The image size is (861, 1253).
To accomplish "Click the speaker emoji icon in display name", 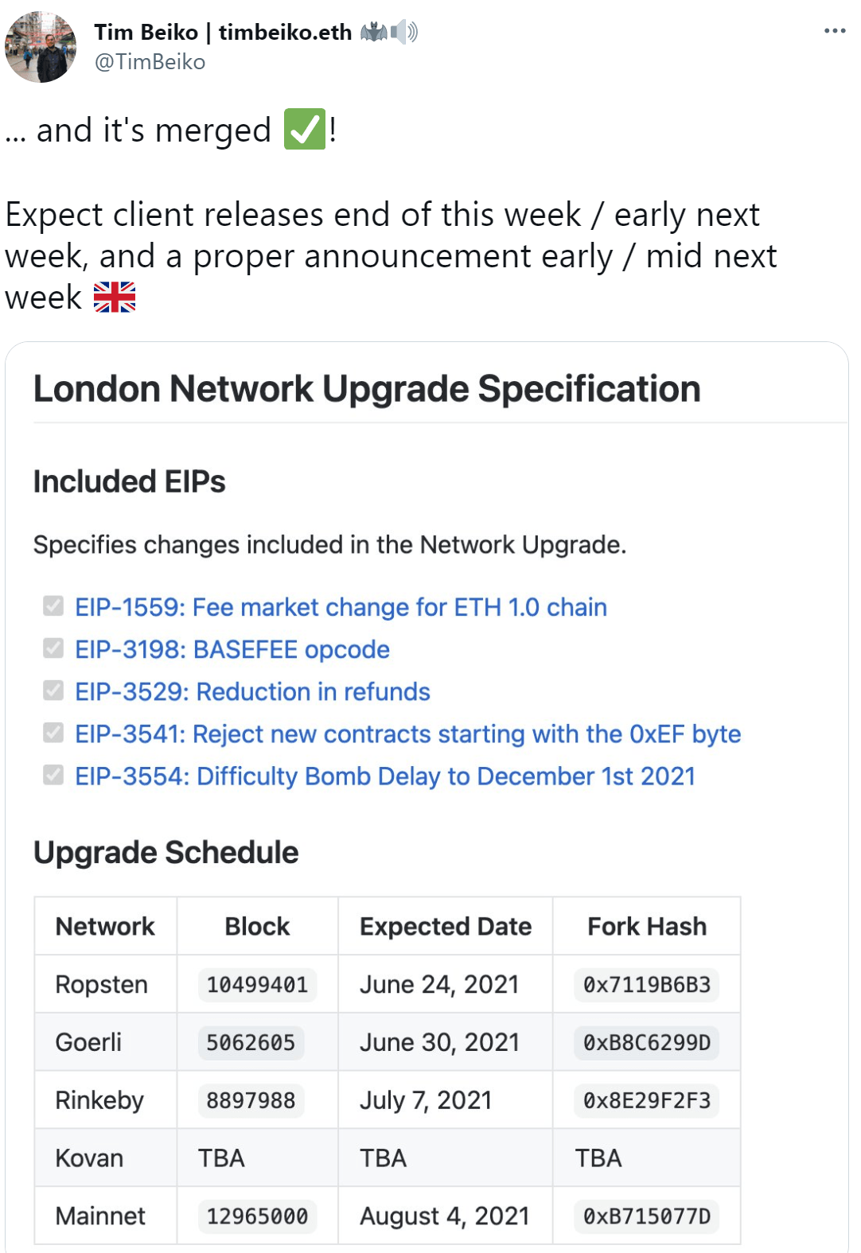I will [x=403, y=32].
